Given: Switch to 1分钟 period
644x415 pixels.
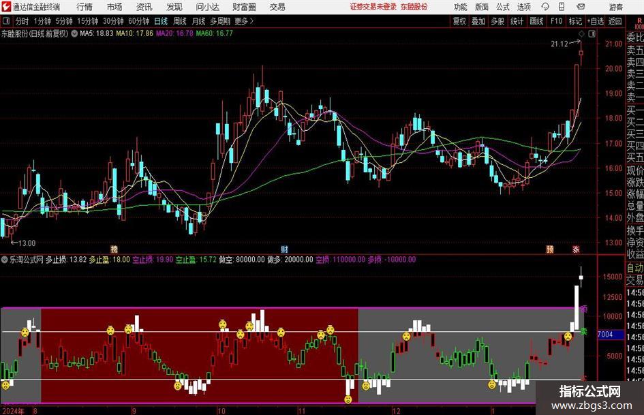Looking at the screenshot, I should click(42, 21).
